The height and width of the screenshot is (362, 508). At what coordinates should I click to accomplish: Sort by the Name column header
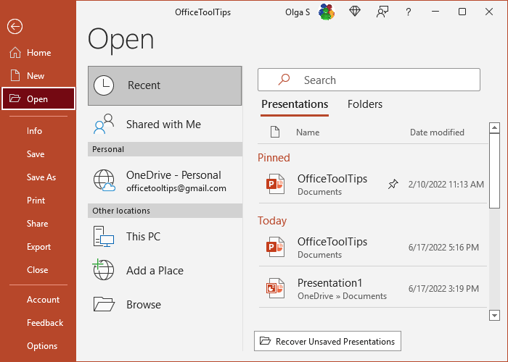[x=308, y=132]
